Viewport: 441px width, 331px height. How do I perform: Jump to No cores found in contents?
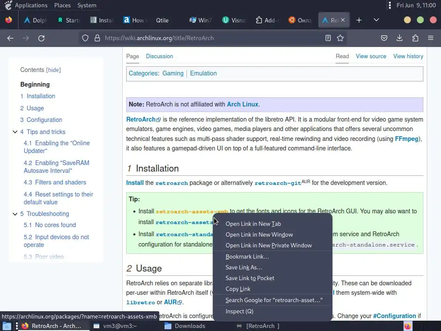pyautogui.click(x=50, y=225)
